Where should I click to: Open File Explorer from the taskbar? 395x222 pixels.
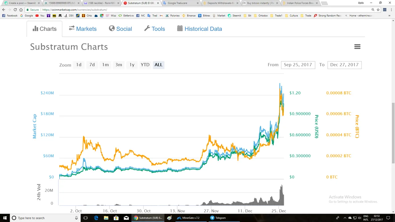point(106,218)
